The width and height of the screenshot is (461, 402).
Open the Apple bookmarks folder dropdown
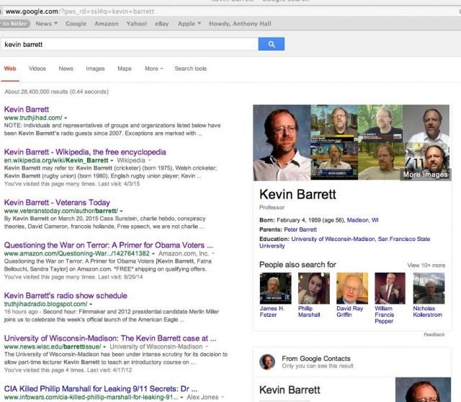[x=189, y=24]
